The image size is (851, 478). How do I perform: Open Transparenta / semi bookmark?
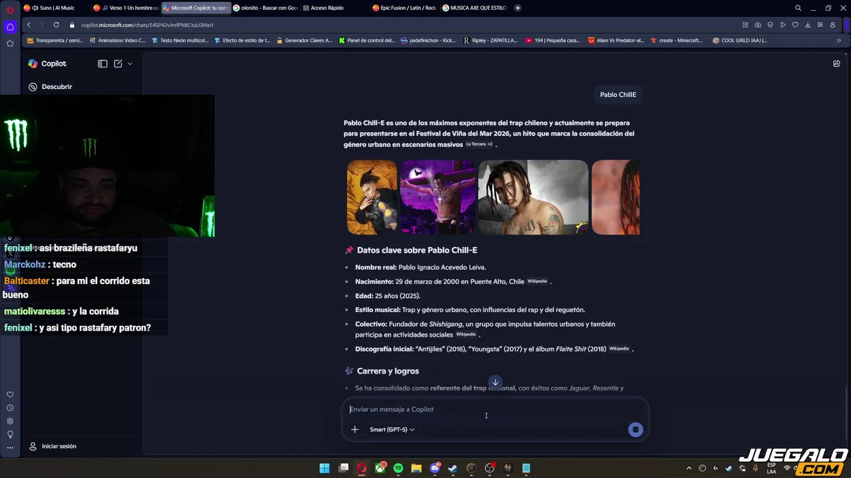tap(55, 40)
